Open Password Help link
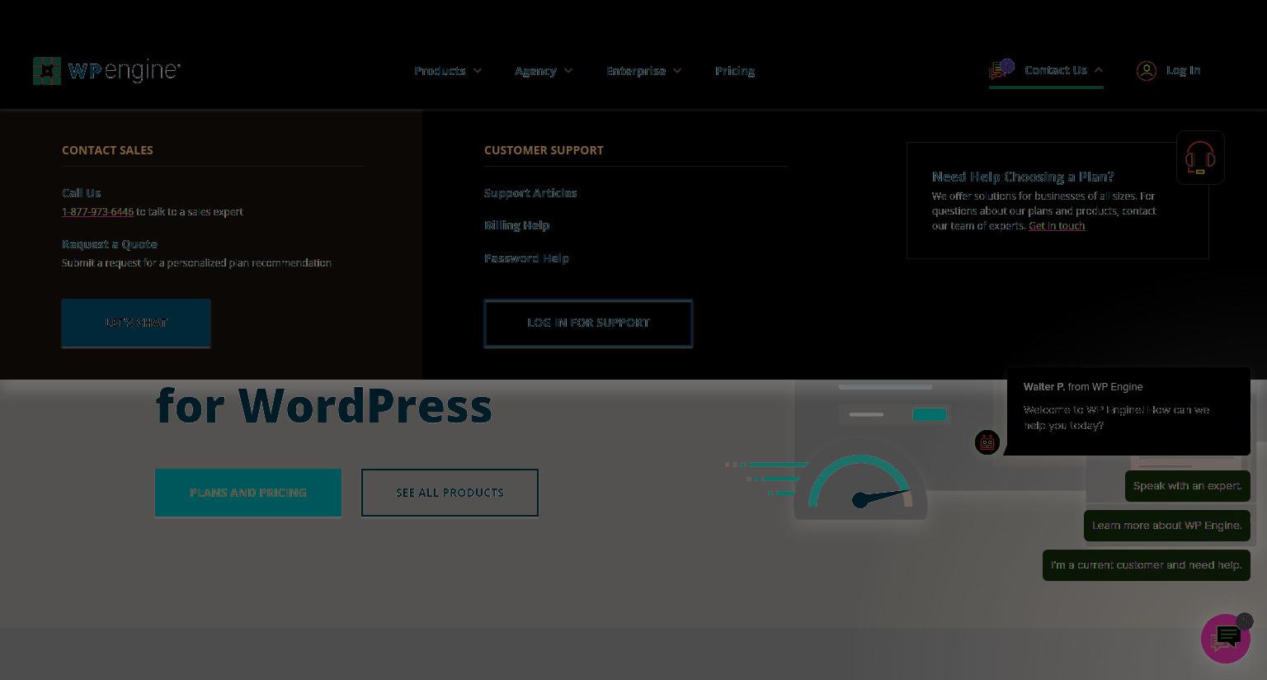Image resolution: width=1267 pixels, height=680 pixels. (526, 258)
